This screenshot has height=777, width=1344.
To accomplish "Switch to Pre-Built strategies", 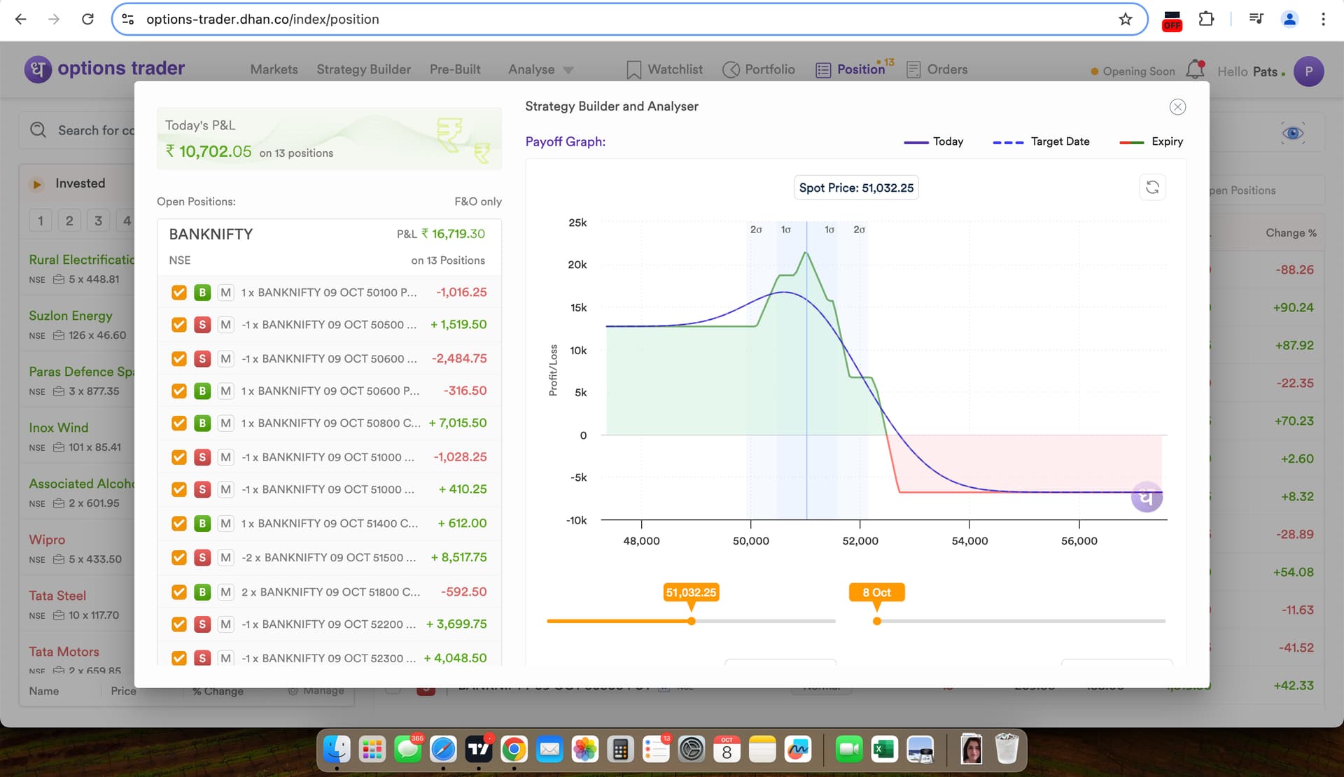I will pos(455,69).
